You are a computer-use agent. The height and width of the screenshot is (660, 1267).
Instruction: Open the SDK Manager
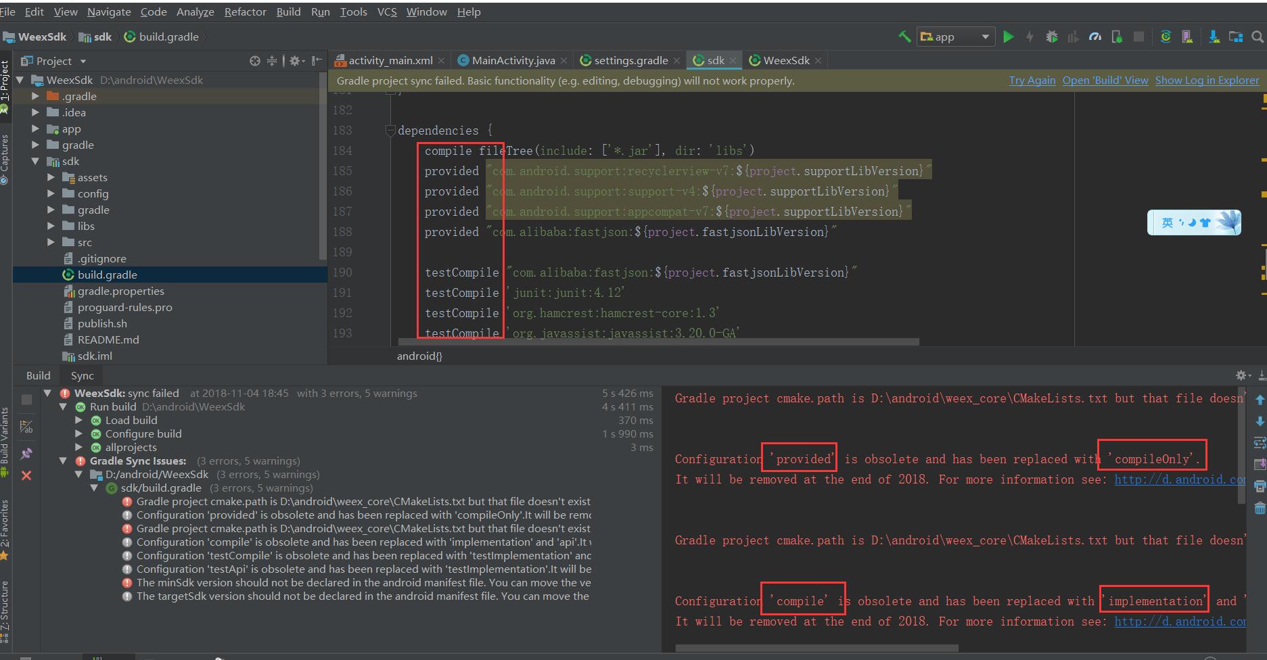1214,37
